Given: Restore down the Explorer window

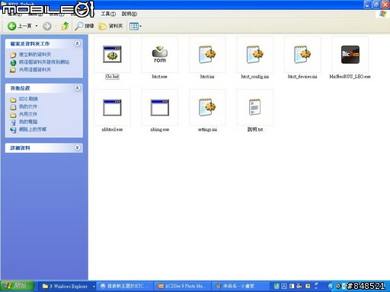Looking at the screenshot, I should click(376, 5).
